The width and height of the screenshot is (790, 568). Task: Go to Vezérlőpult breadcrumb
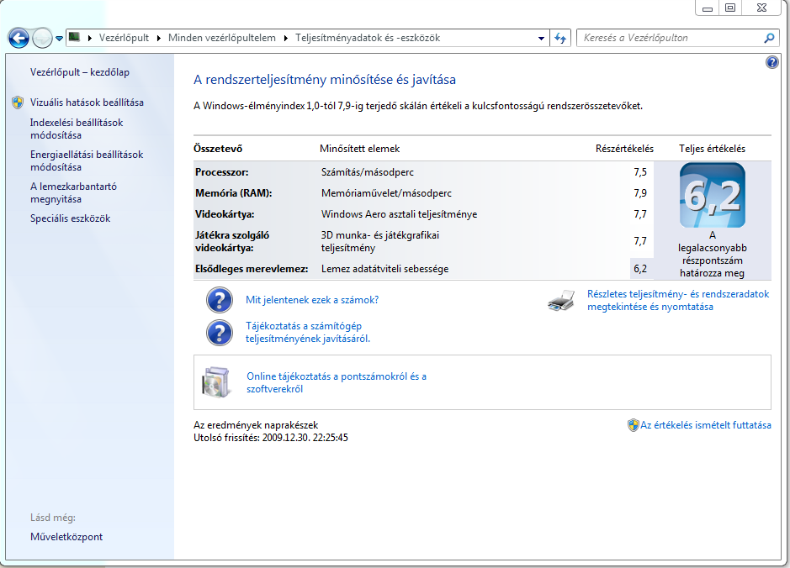124,38
